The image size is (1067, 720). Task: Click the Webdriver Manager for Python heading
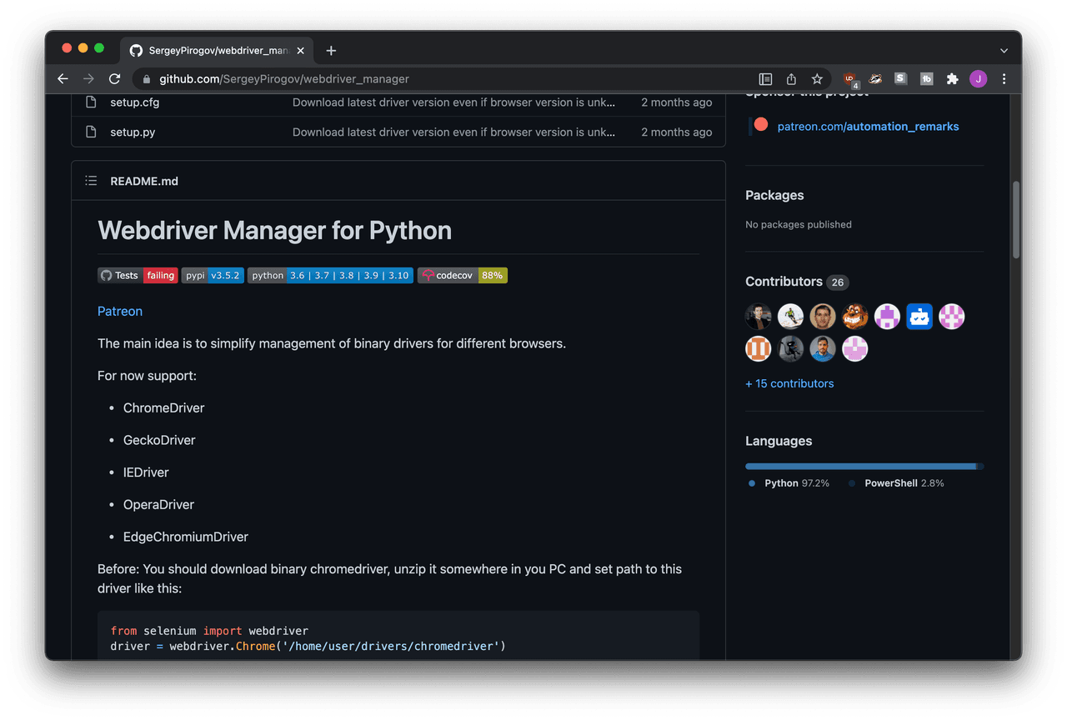(274, 231)
